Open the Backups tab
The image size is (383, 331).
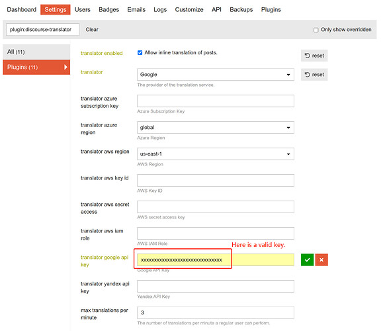coord(241,9)
